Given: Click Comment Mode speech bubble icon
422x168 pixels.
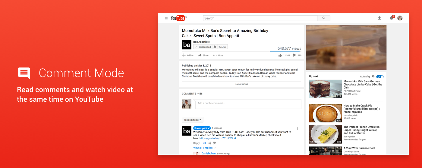Looking at the screenshot, I should (24, 73).
